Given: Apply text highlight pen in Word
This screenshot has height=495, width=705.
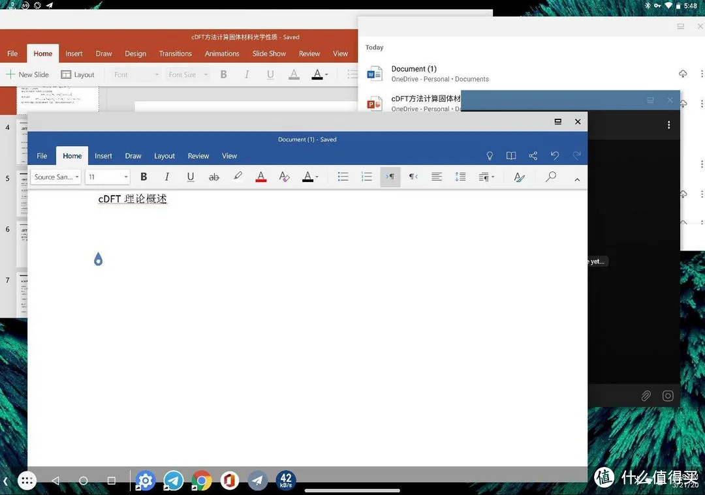Looking at the screenshot, I should click(238, 176).
